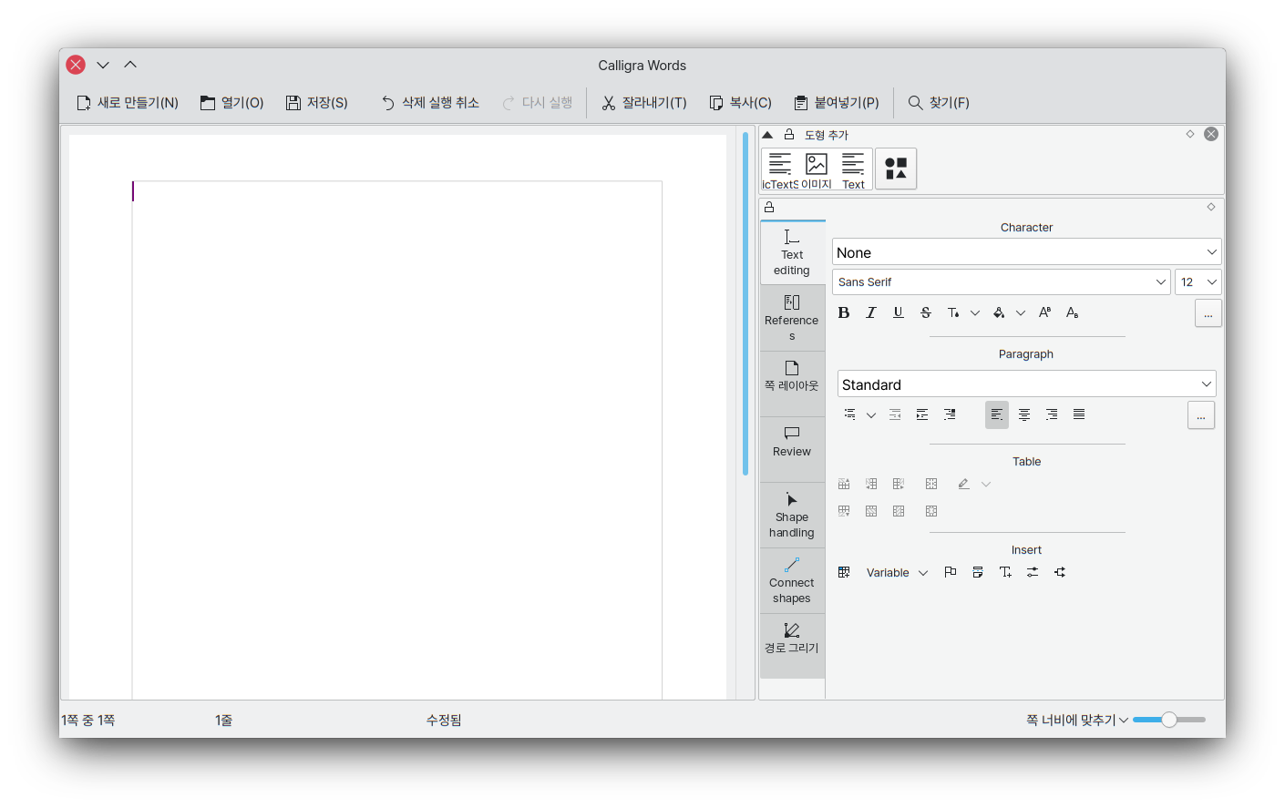This screenshot has height=808, width=1285.
Task: Toggle bold formatting
Action: coord(844,312)
